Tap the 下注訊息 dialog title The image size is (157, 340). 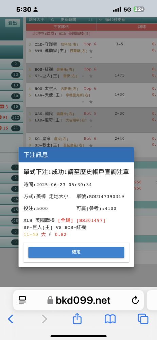[x=36, y=155]
